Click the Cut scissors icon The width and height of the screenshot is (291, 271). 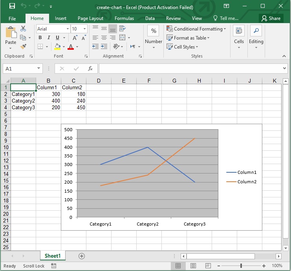tap(23, 29)
